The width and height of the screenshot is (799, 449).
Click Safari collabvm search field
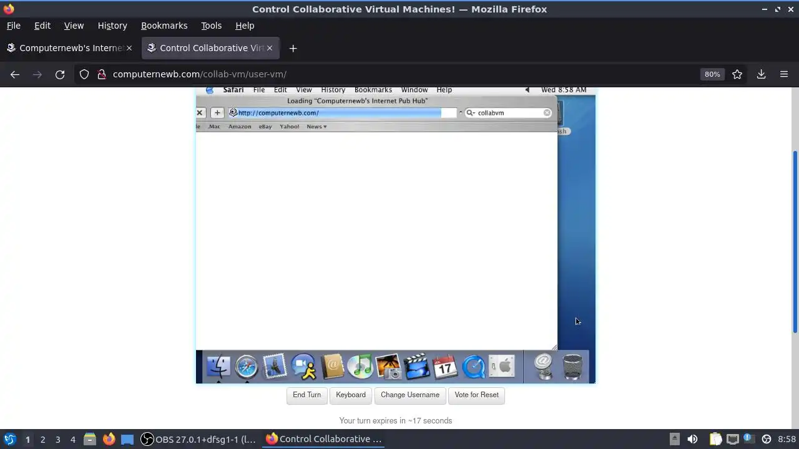(508, 113)
